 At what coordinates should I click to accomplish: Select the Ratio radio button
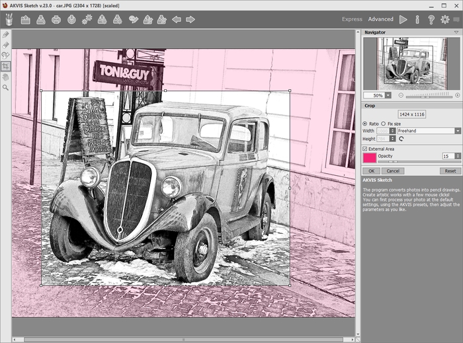click(x=365, y=124)
